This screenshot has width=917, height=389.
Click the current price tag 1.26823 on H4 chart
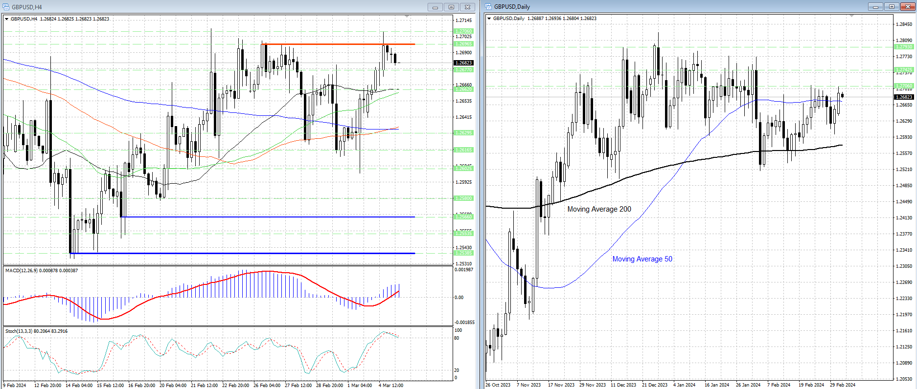point(463,63)
